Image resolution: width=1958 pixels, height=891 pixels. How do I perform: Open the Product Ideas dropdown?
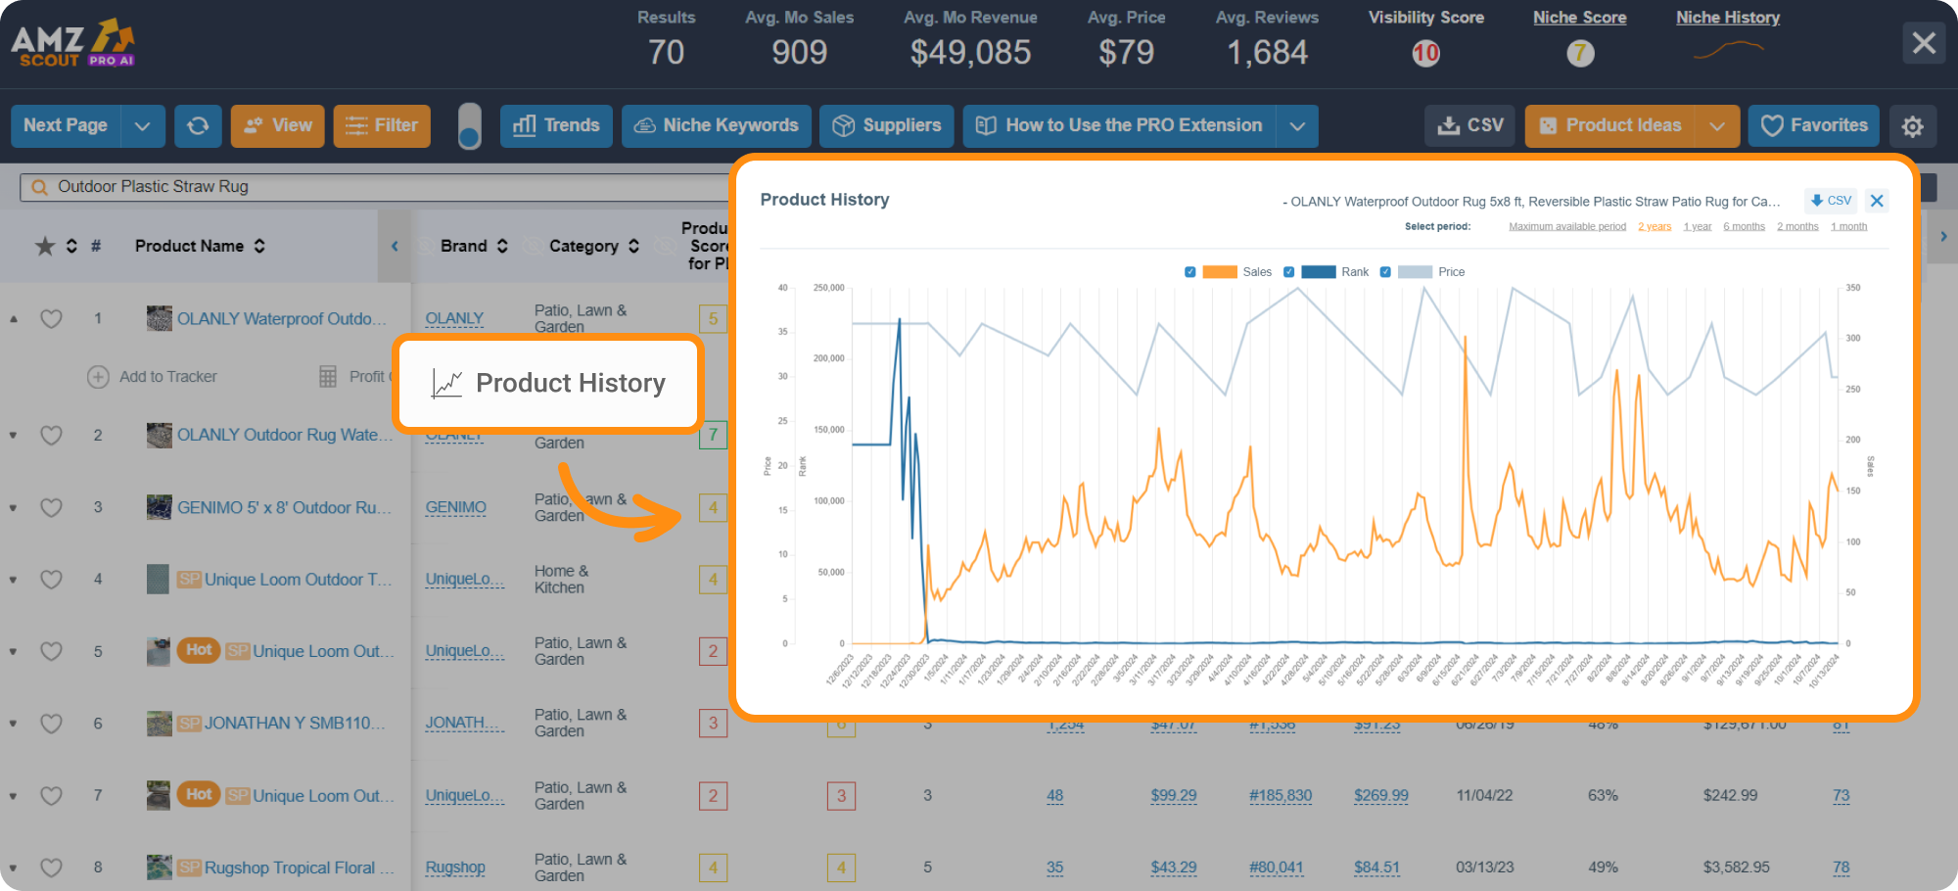[x=1718, y=125]
